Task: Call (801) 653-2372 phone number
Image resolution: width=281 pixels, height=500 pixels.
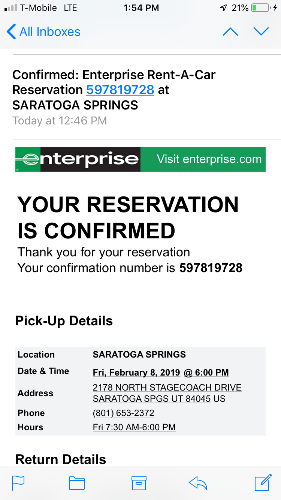Action: (x=123, y=413)
